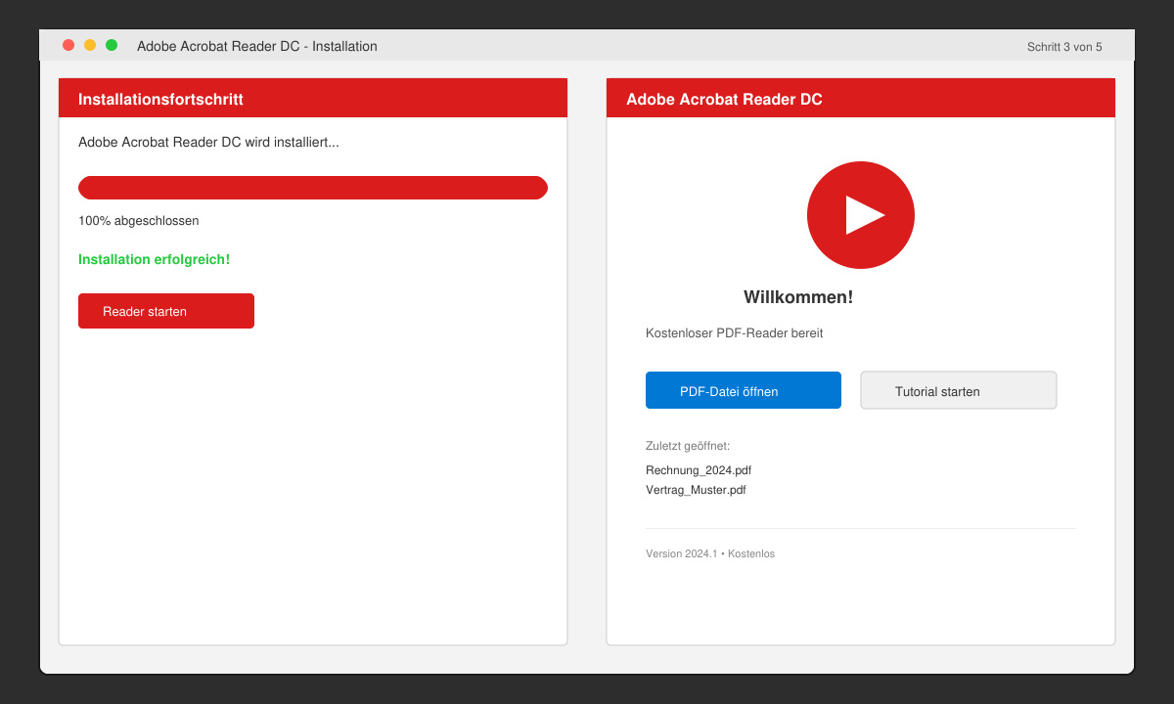Open recent file Rechnung_2024.pdf

[699, 470]
